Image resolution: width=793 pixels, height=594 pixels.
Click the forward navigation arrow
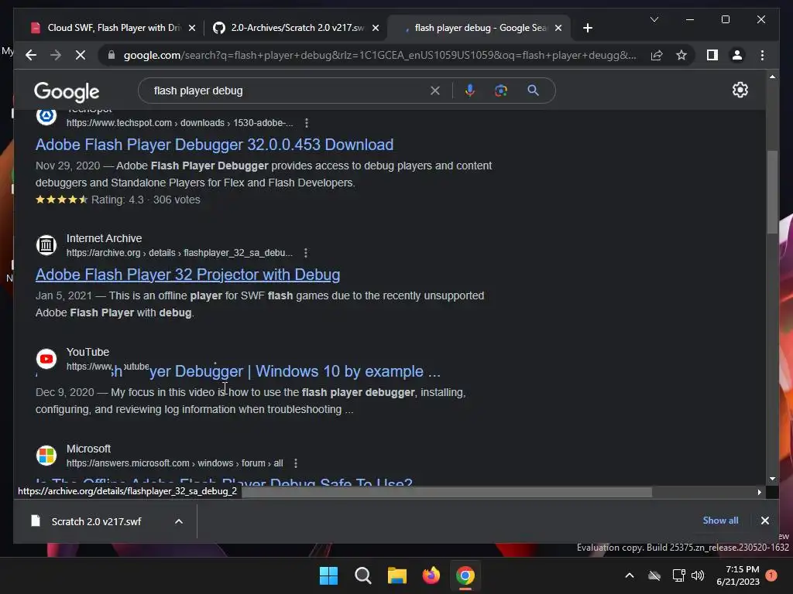tap(56, 55)
